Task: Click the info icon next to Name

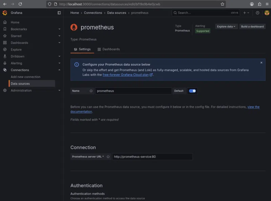Action: click(x=91, y=91)
